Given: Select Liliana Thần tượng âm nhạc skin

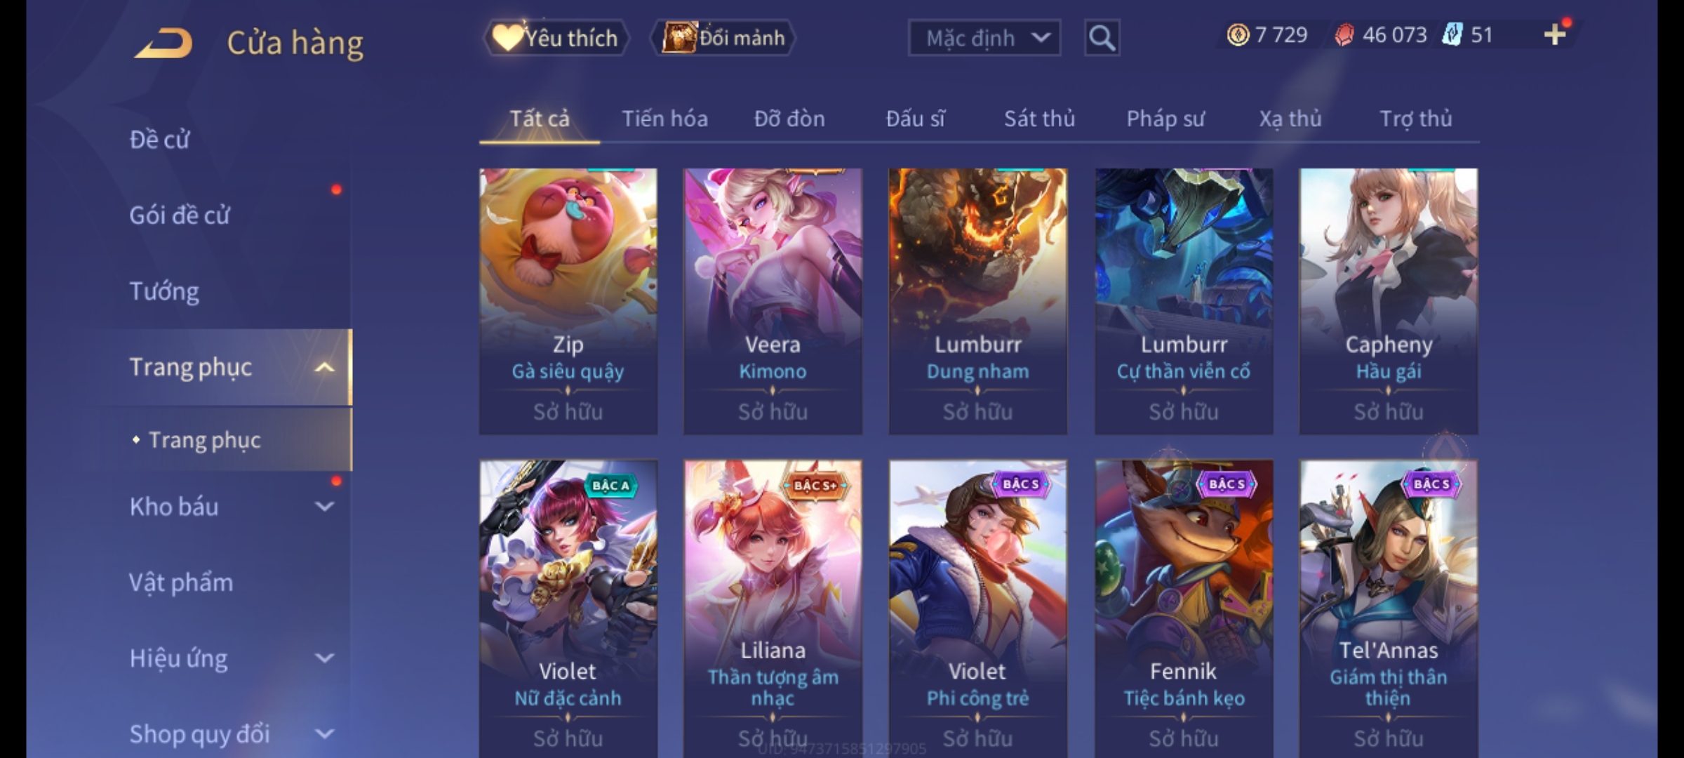Looking at the screenshot, I should click(x=773, y=609).
